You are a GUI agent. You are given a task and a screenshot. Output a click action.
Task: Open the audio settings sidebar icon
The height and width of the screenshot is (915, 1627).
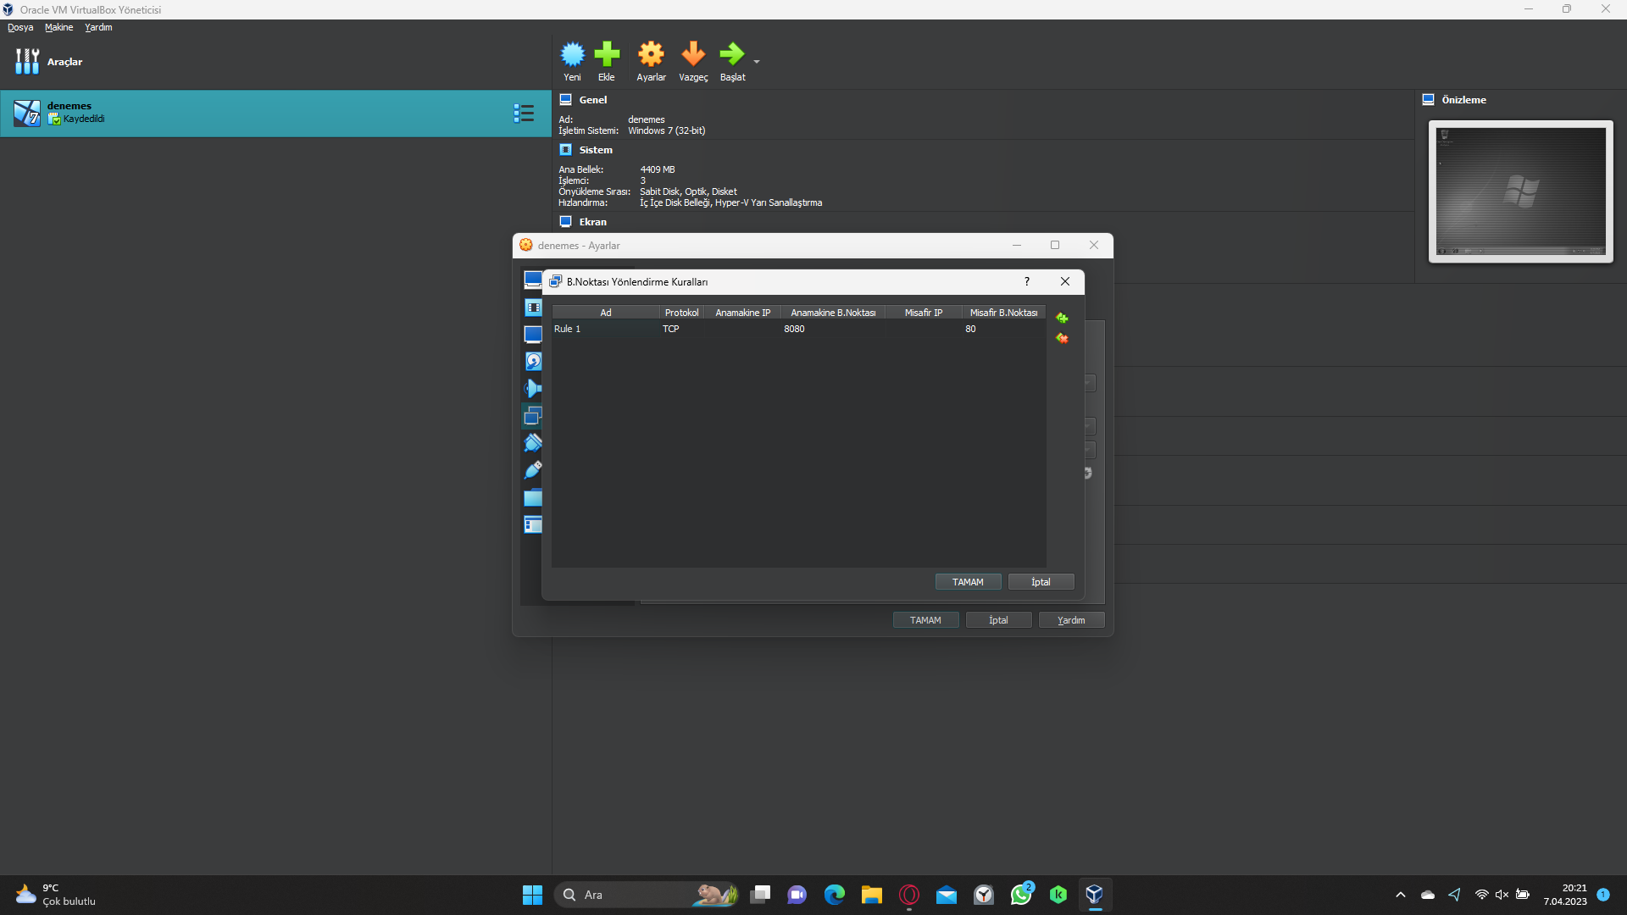tap(533, 389)
